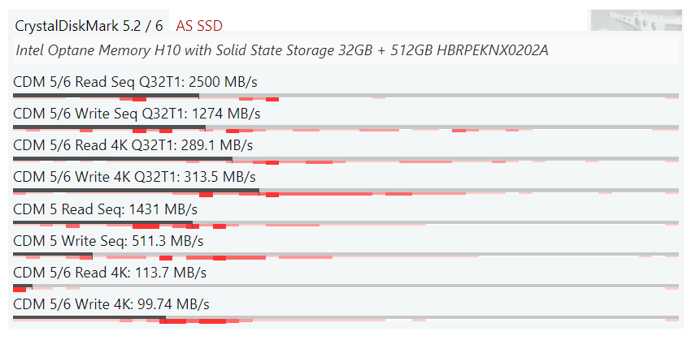The height and width of the screenshot is (340, 700).
Task: Click the Intel Optane Memory H10 title
Action: coord(282,50)
